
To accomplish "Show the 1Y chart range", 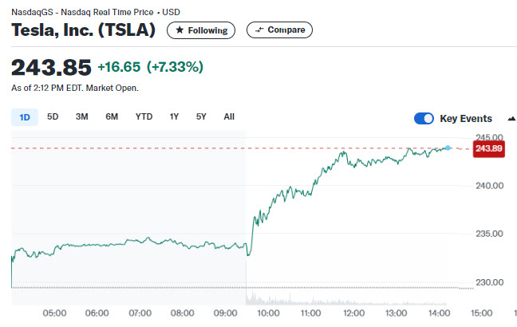I will [x=174, y=116].
